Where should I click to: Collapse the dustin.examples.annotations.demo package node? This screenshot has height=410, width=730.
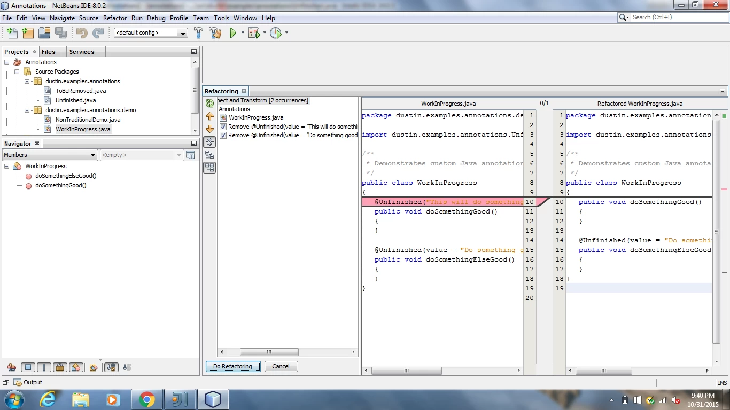[x=27, y=110]
